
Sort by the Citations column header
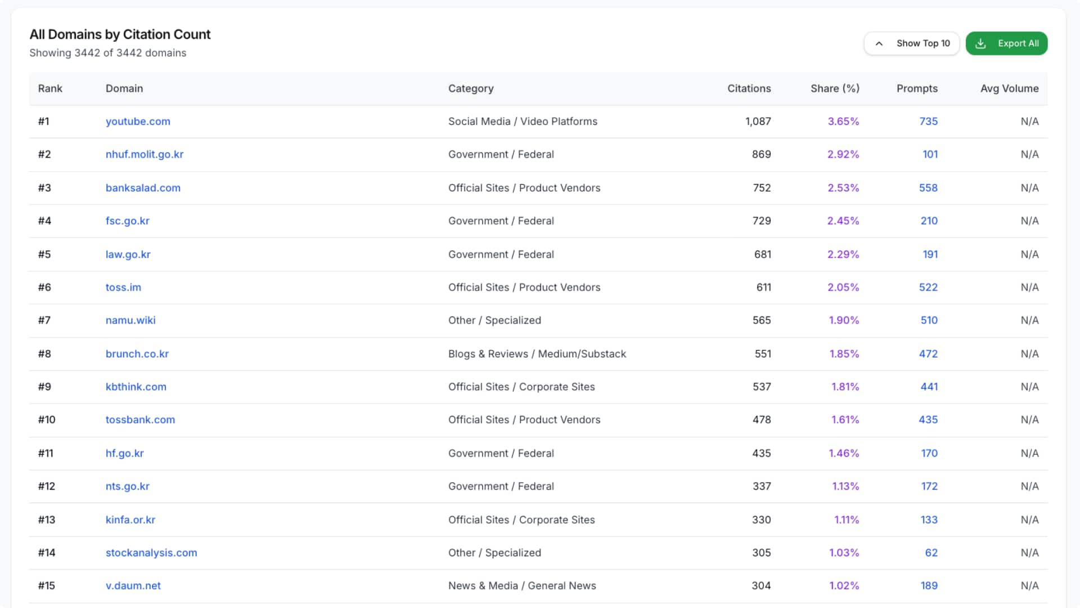pos(749,88)
